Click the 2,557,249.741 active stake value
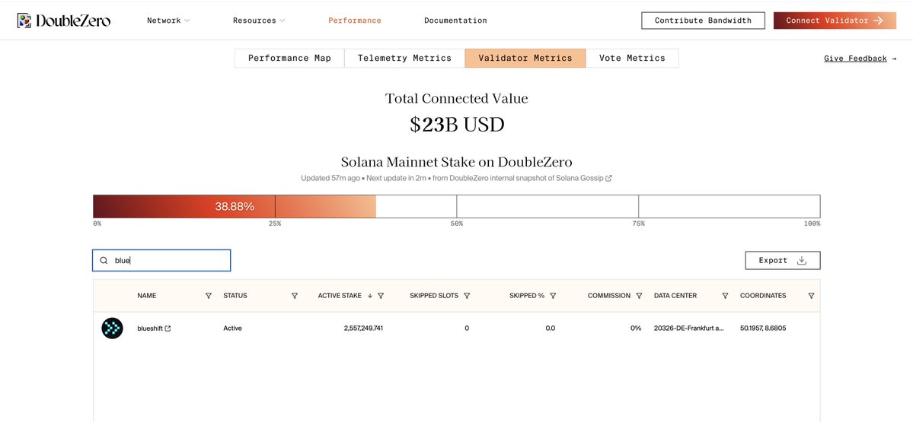Image resolution: width=913 pixels, height=422 pixels. click(x=363, y=328)
